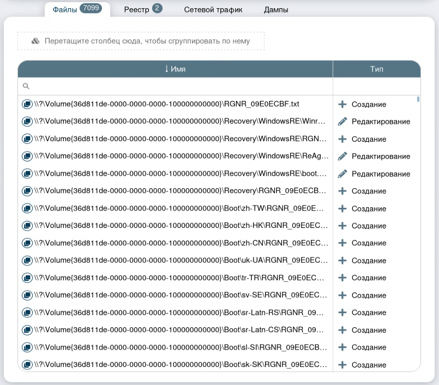Click the pencil icon in the WindowsRE\Winr... row
Screen dimensions: 439x385
tap(342, 122)
